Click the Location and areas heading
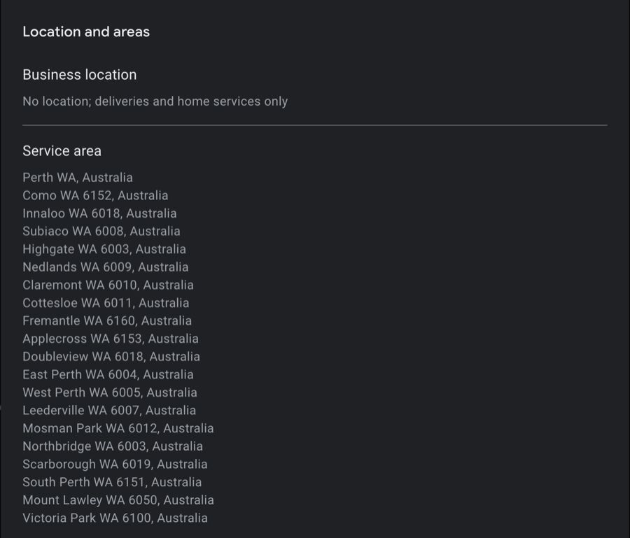630x538 pixels. pyautogui.click(x=86, y=31)
